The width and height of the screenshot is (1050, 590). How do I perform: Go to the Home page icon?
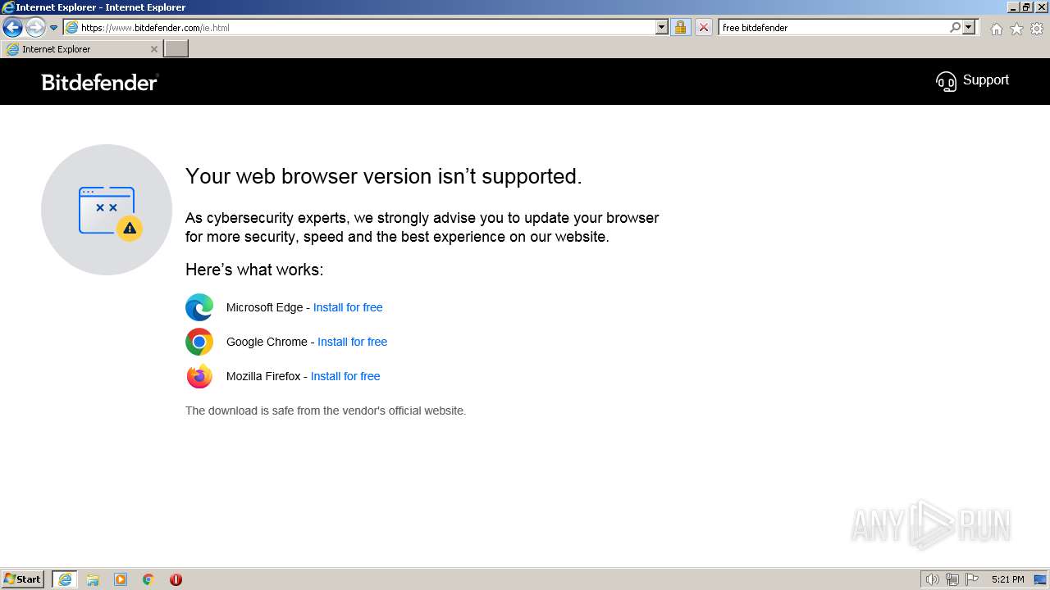[996, 29]
